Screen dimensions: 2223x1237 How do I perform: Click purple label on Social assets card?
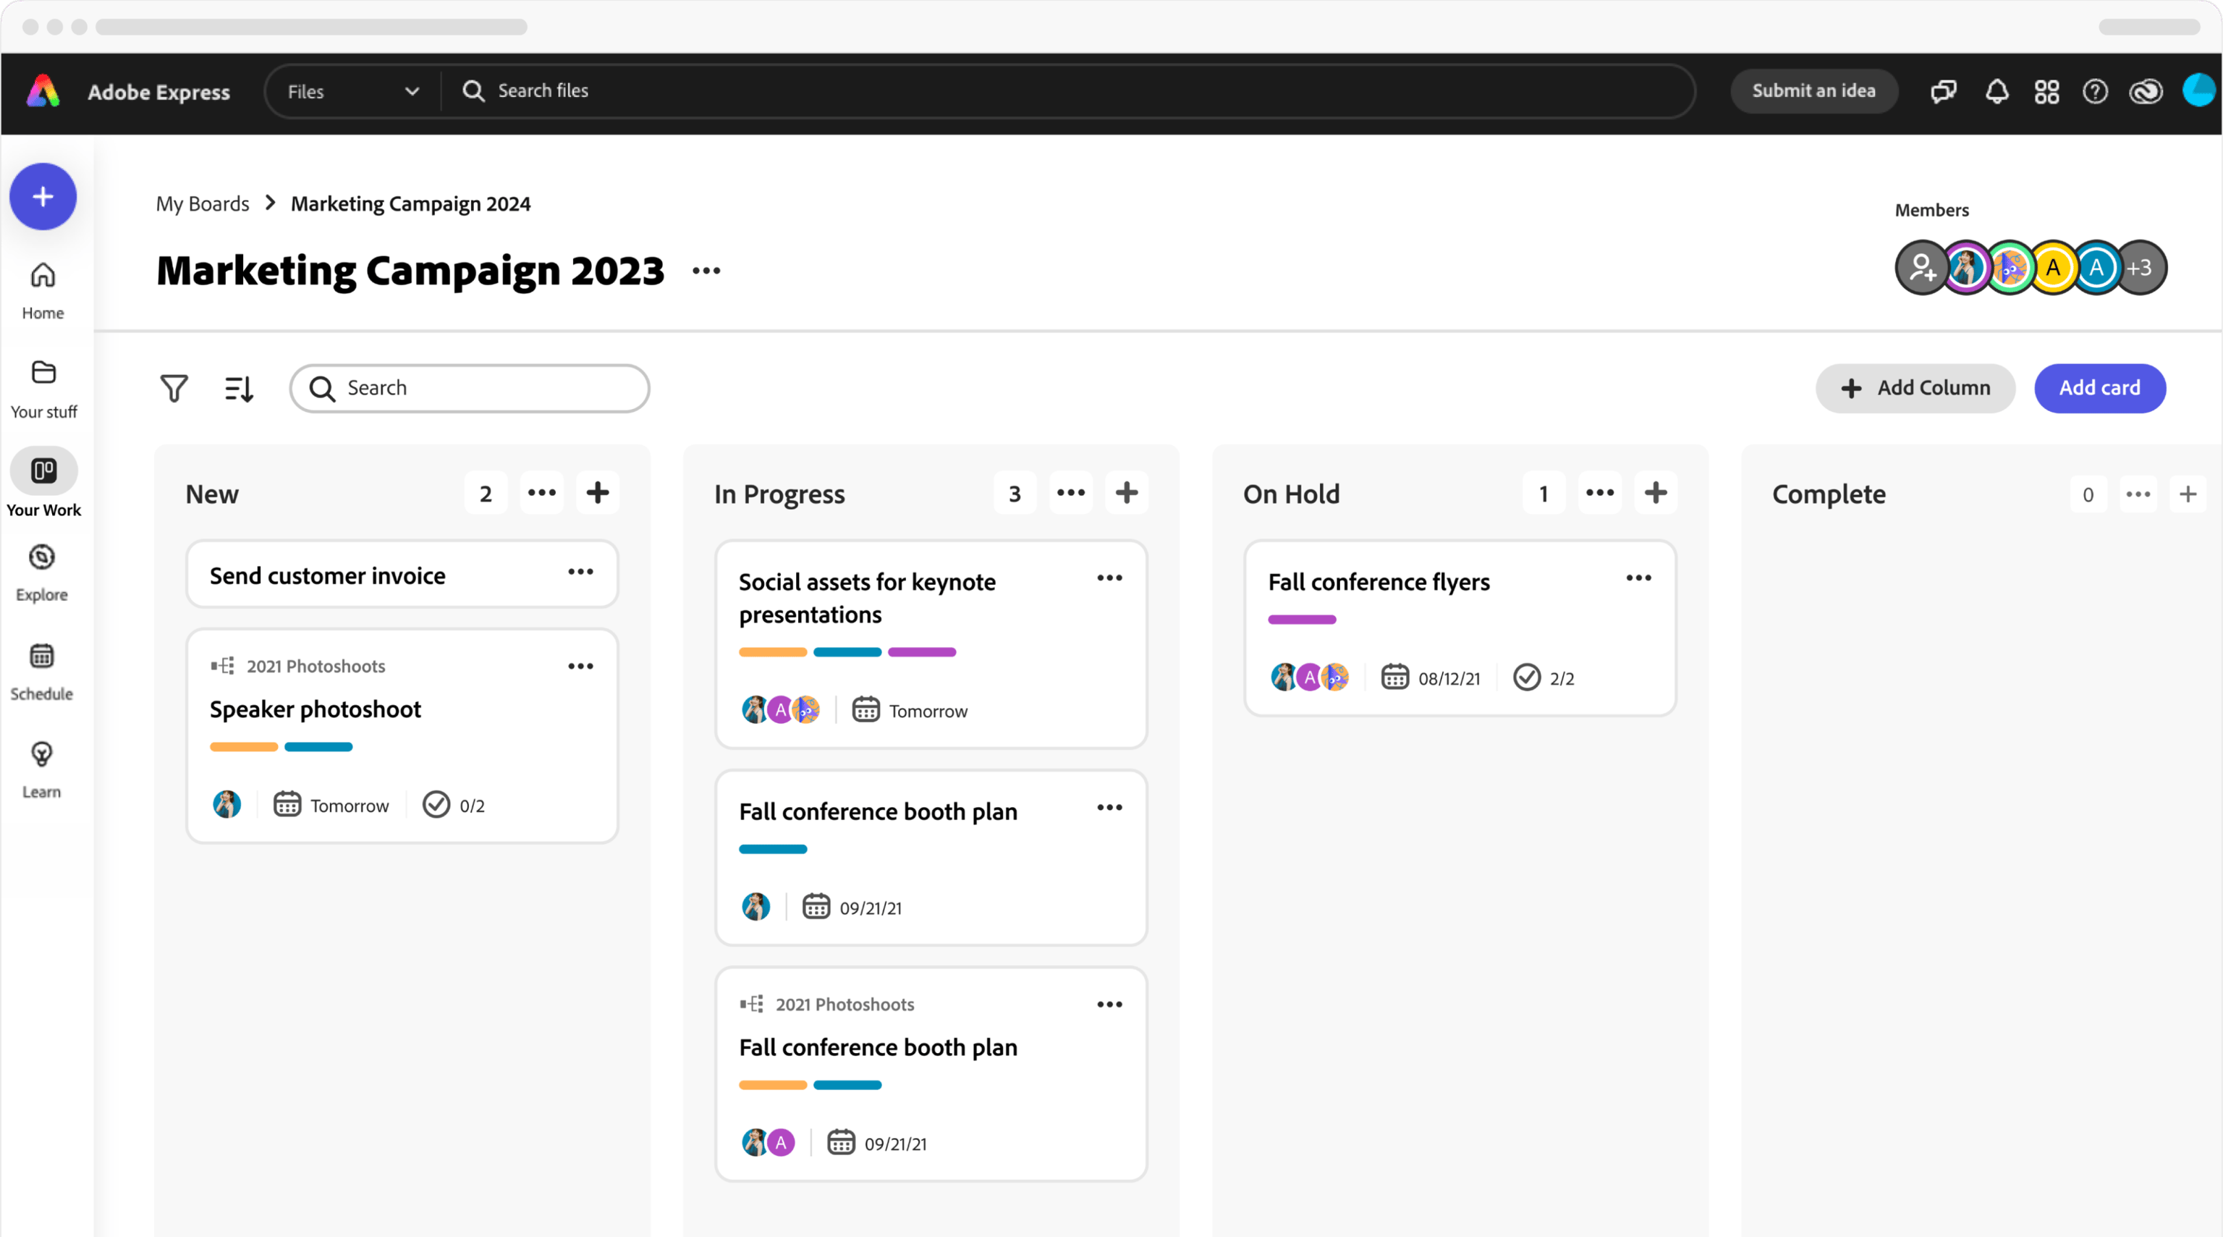(x=922, y=653)
